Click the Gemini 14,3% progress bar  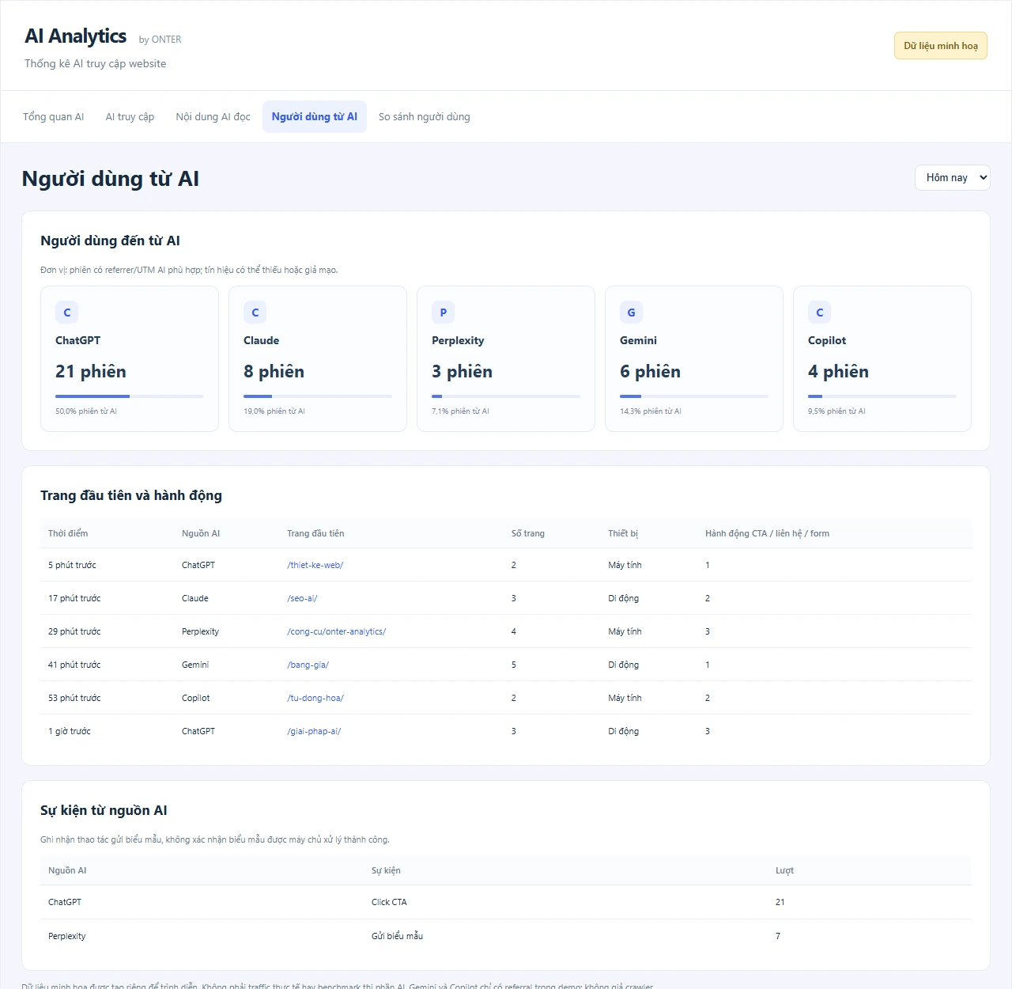[x=694, y=396]
